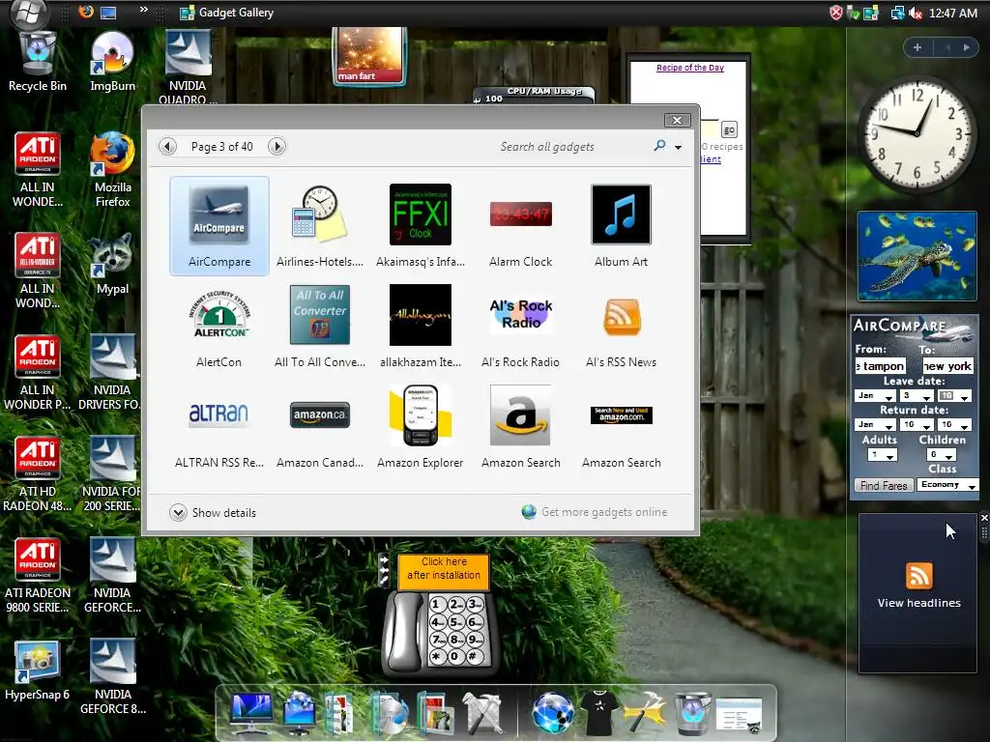This screenshot has height=742, width=990.
Task: Click the volume muted tray icon
Action: click(x=916, y=13)
